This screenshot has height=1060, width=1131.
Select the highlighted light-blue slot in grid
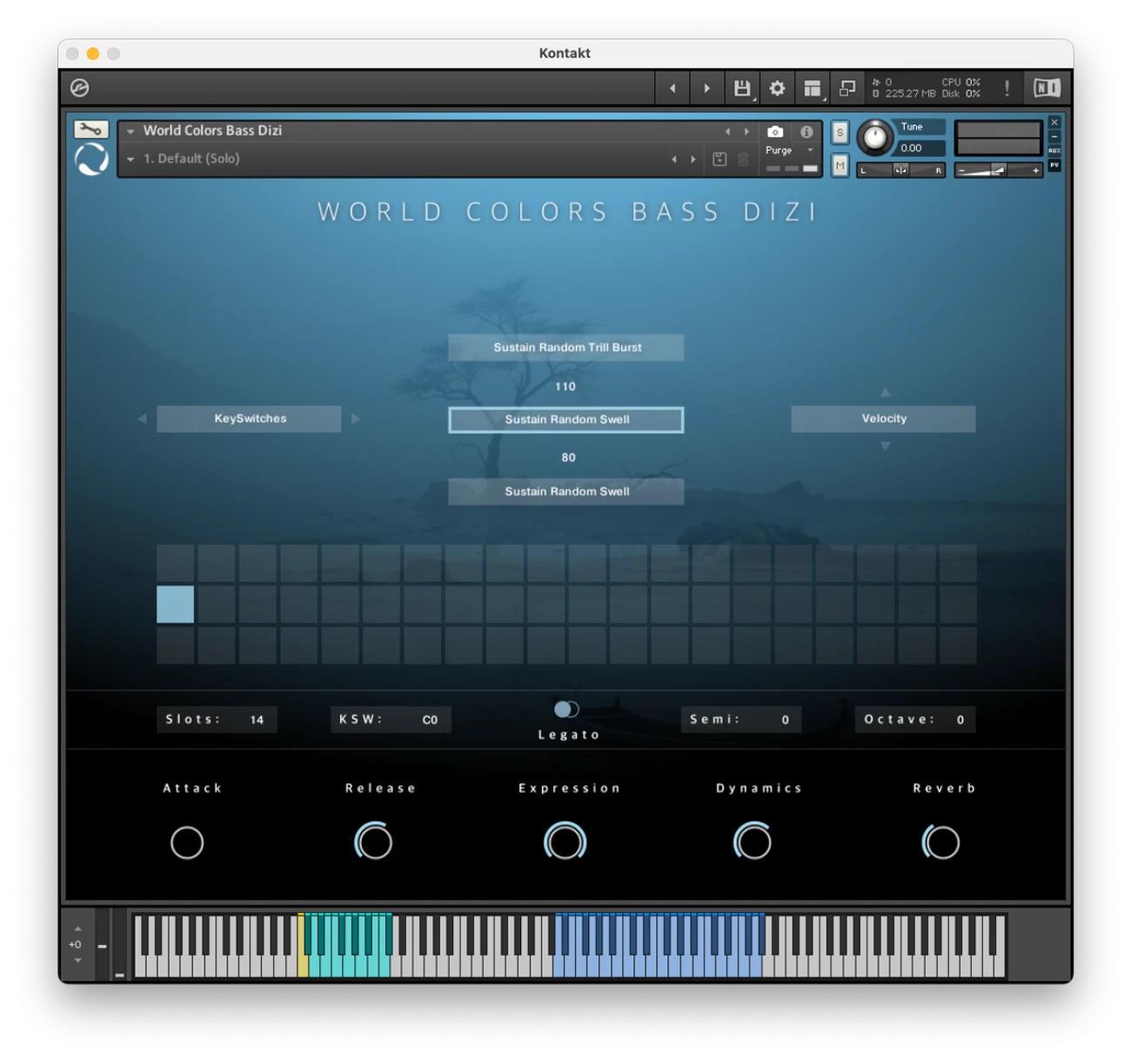tap(175, 604)
